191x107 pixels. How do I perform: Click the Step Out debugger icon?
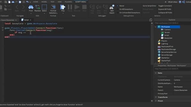tap(105, 9)
